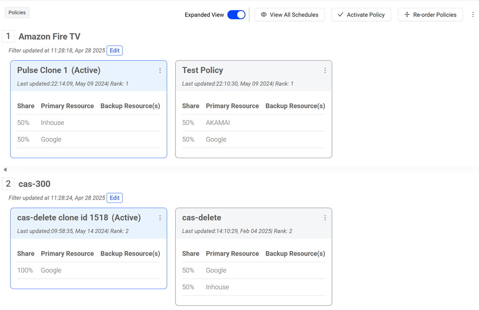Select the Pulse Clone 1 (Active) policy title

(58, 70)
